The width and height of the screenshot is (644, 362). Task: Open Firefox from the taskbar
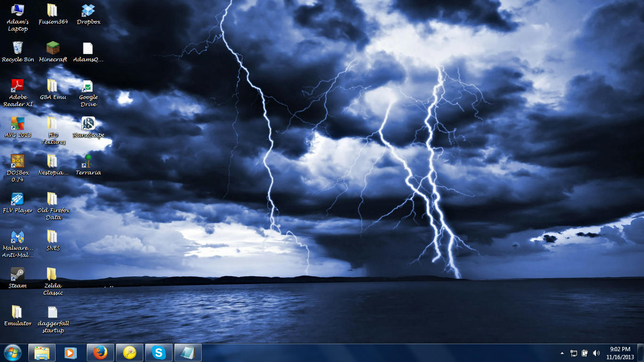(x=100, y=353)
